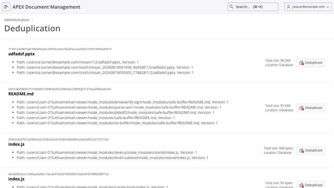334x188 pixels.
Task: Click the browserify-sign README.md path
Action: tap(123, 102)
